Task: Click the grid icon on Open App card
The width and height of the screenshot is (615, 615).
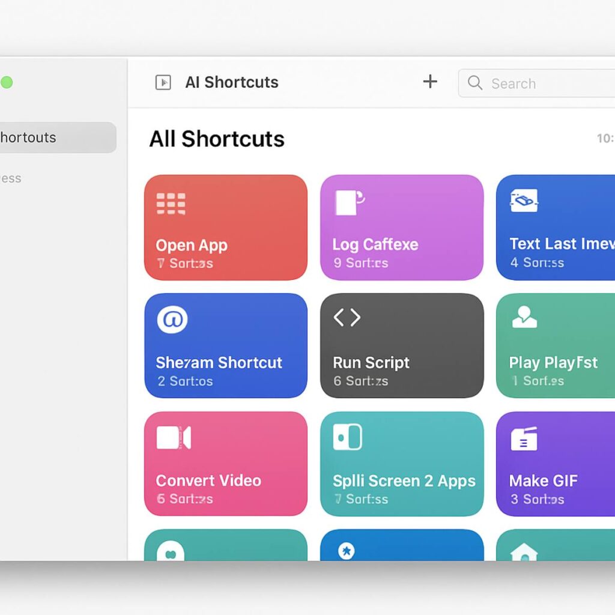Action: click(171, 204)
